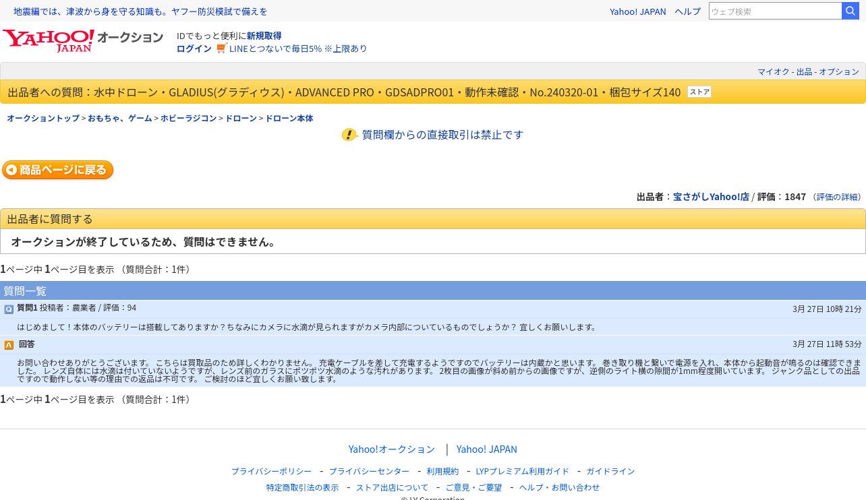Click the yellow warning exclamation icon
The width and height of the screenshot is (866, 500).
tap(349, 135)
